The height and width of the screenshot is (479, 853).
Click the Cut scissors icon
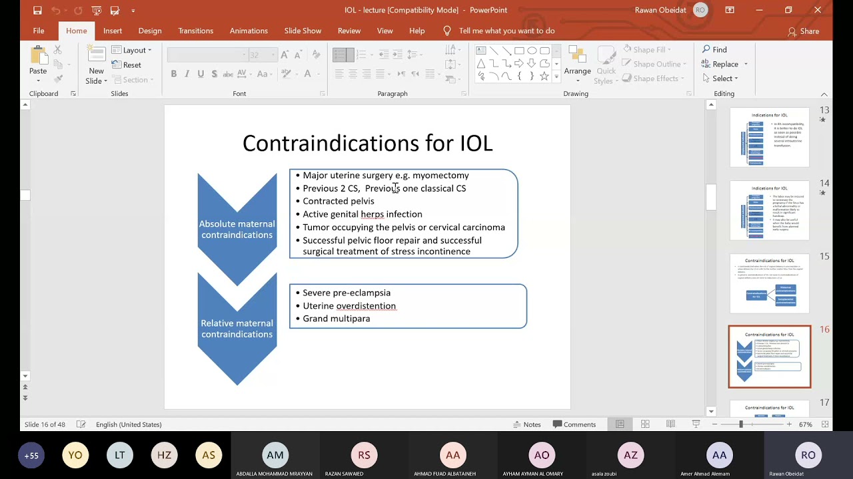57,50
